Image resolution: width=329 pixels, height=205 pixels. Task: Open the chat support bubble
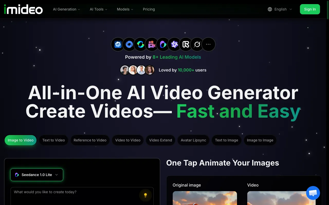click(313, 193)
